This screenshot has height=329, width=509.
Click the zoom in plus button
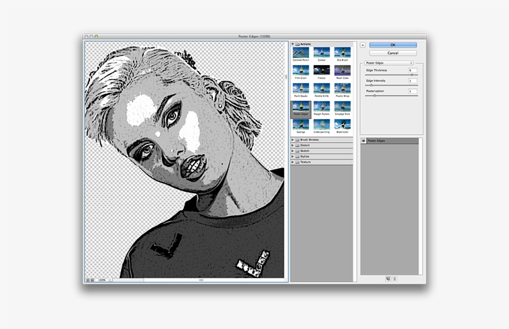(x=92, y=279)
